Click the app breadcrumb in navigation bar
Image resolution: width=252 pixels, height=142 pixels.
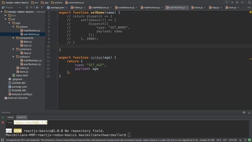[44, 3]
